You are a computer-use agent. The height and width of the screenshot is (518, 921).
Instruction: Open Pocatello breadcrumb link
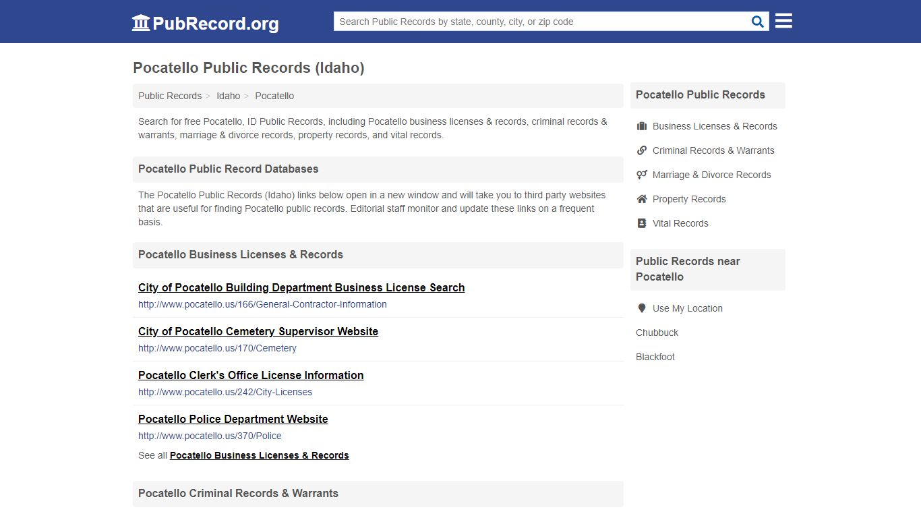coord(274,96)
